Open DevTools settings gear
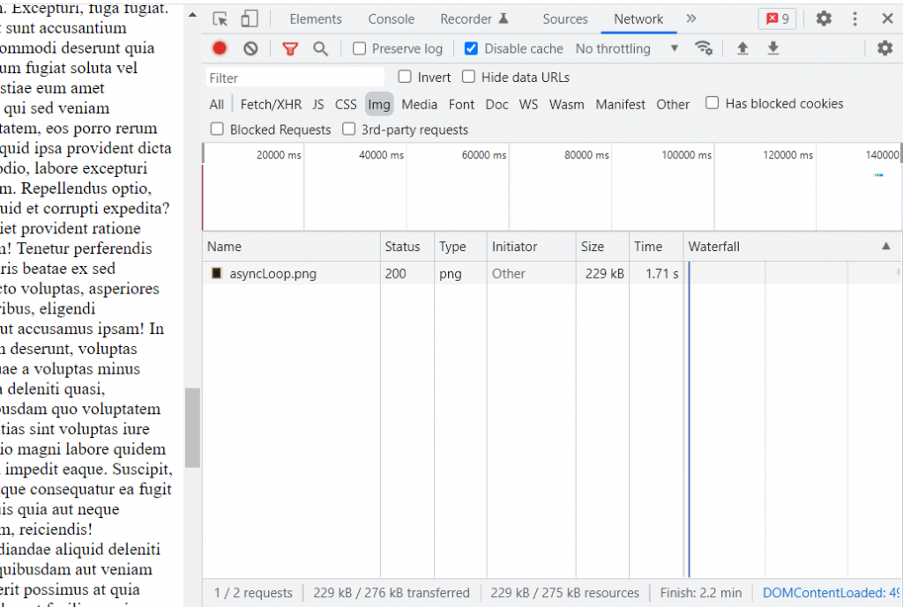The height and width of the screenshot is (607, 903). pos(824,19)
